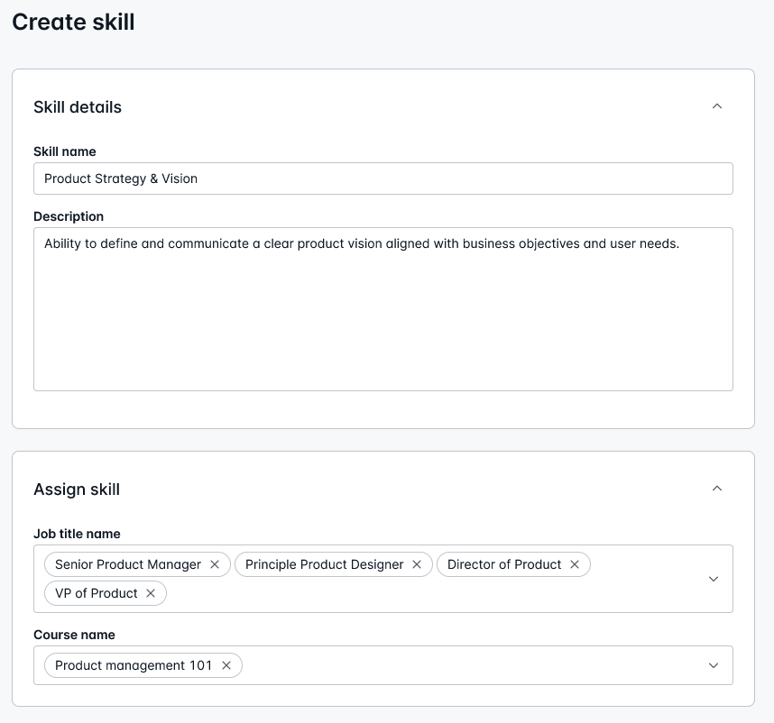This screenshot has height=723, width=774.
Task: Remove the Product management 101 course tag
Action: [x=226, y=665]
